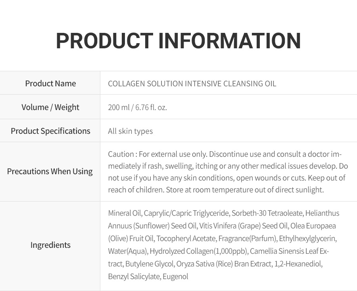Click Oryza Sativa (Rice) Bran Extract text
357x291 pixels.
pyautogui.click(x=224, y=264)
